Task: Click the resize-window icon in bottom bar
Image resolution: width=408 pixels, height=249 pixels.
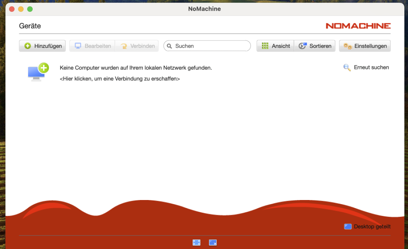Action: (213, 242)
